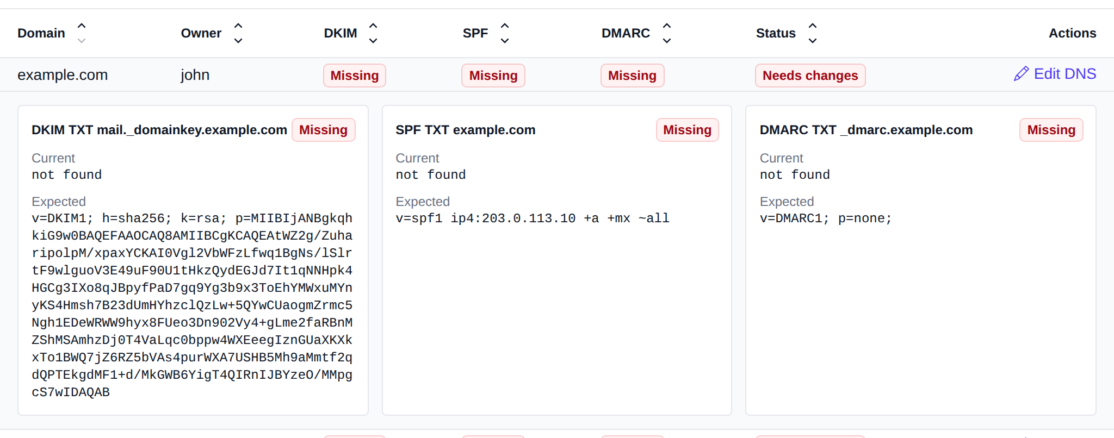Viewport: 1114px width, 438px height.
Task: Click 'not found' in the SPF card
Action: pyautogui.click(x=431, y=175)
